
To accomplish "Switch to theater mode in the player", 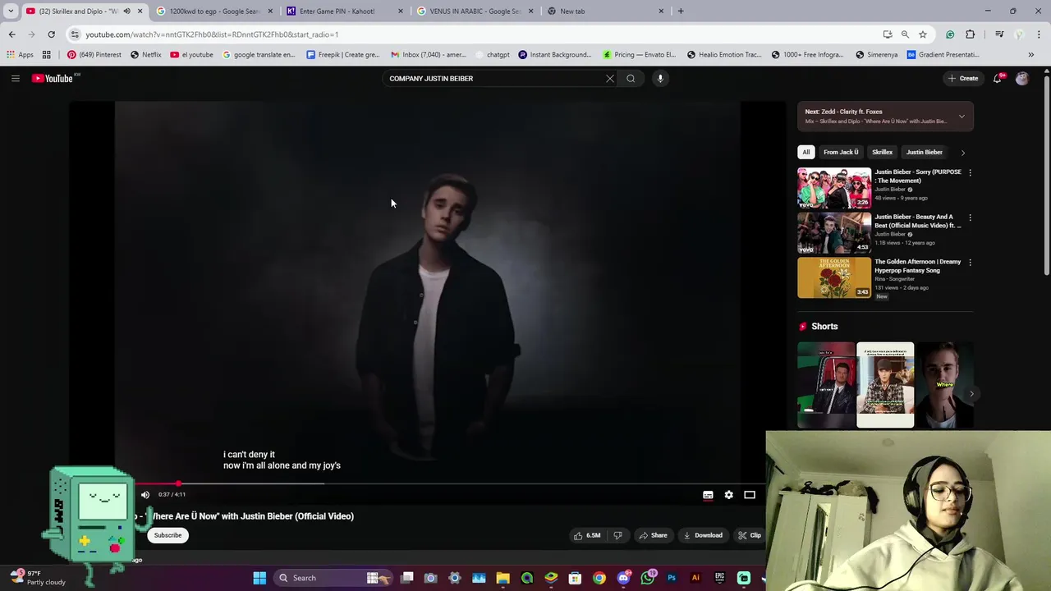I will pyautogui.click(x=750, y=495).
